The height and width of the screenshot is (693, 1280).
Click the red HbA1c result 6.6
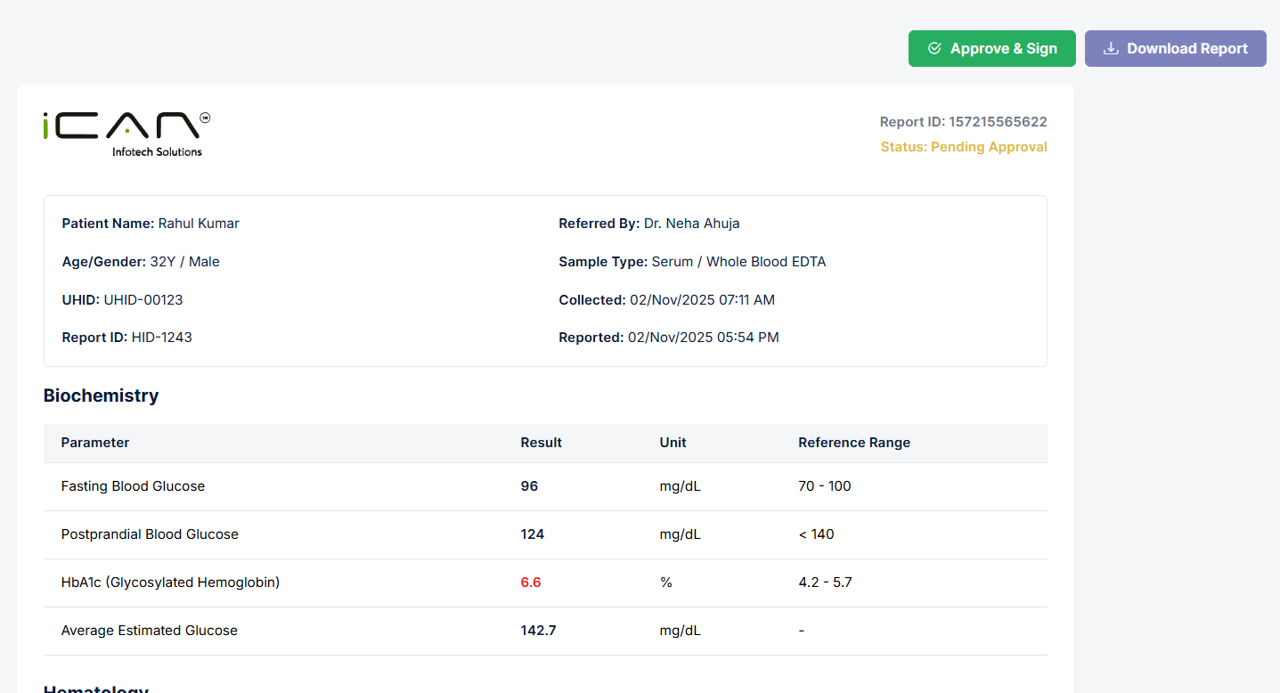[531, 583]
